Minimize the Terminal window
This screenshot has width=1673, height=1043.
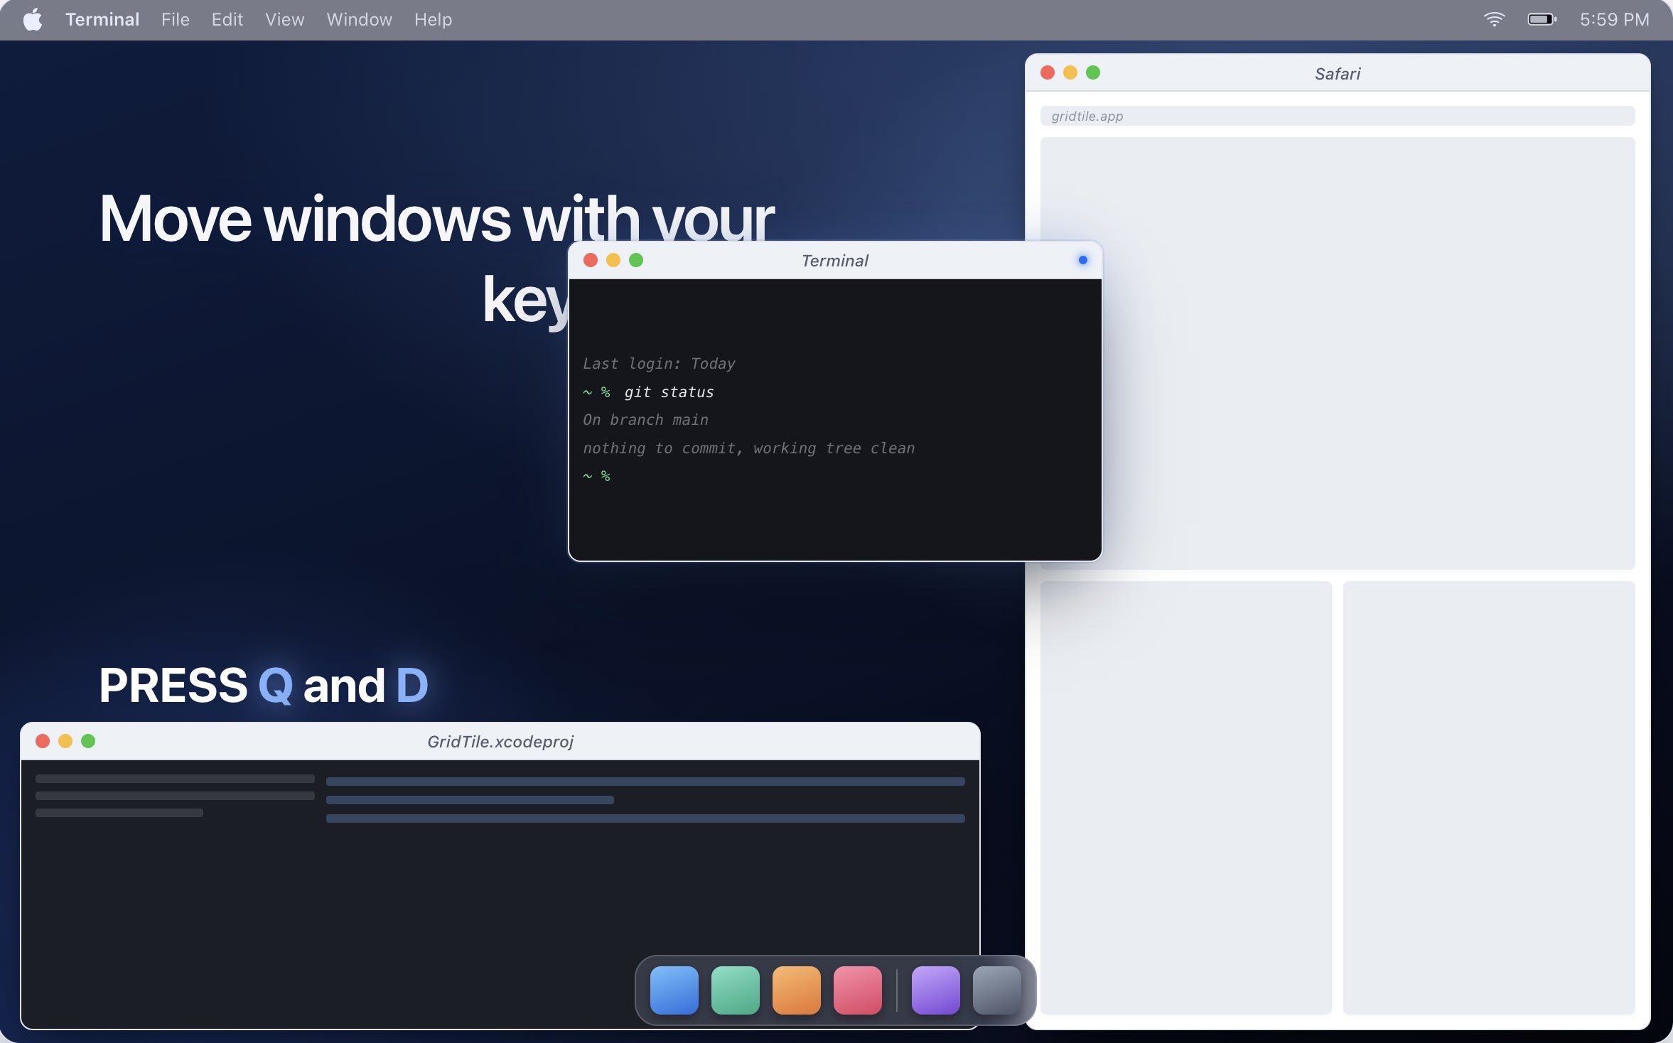coord(613,260)
